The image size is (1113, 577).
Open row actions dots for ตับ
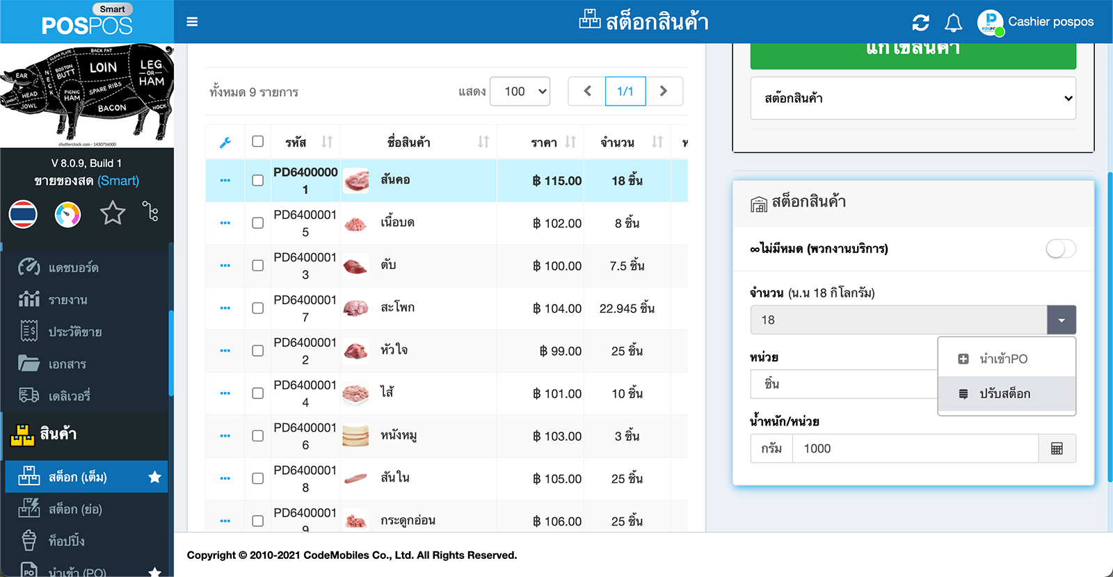tap(225, 266)
